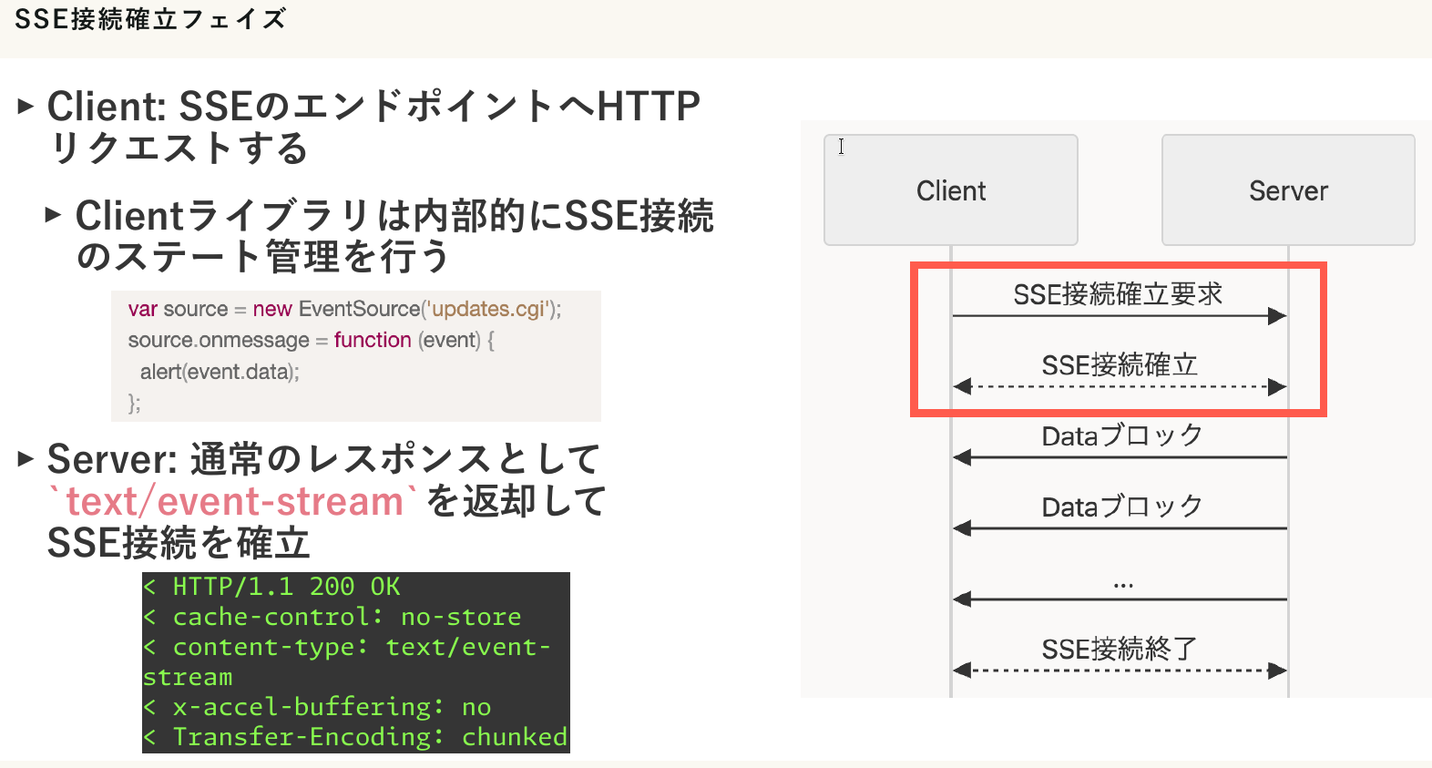Screen dimensions: 1432x768
Task: Click the "SSE接続確立要求" arrow label
Action: 1118,294
